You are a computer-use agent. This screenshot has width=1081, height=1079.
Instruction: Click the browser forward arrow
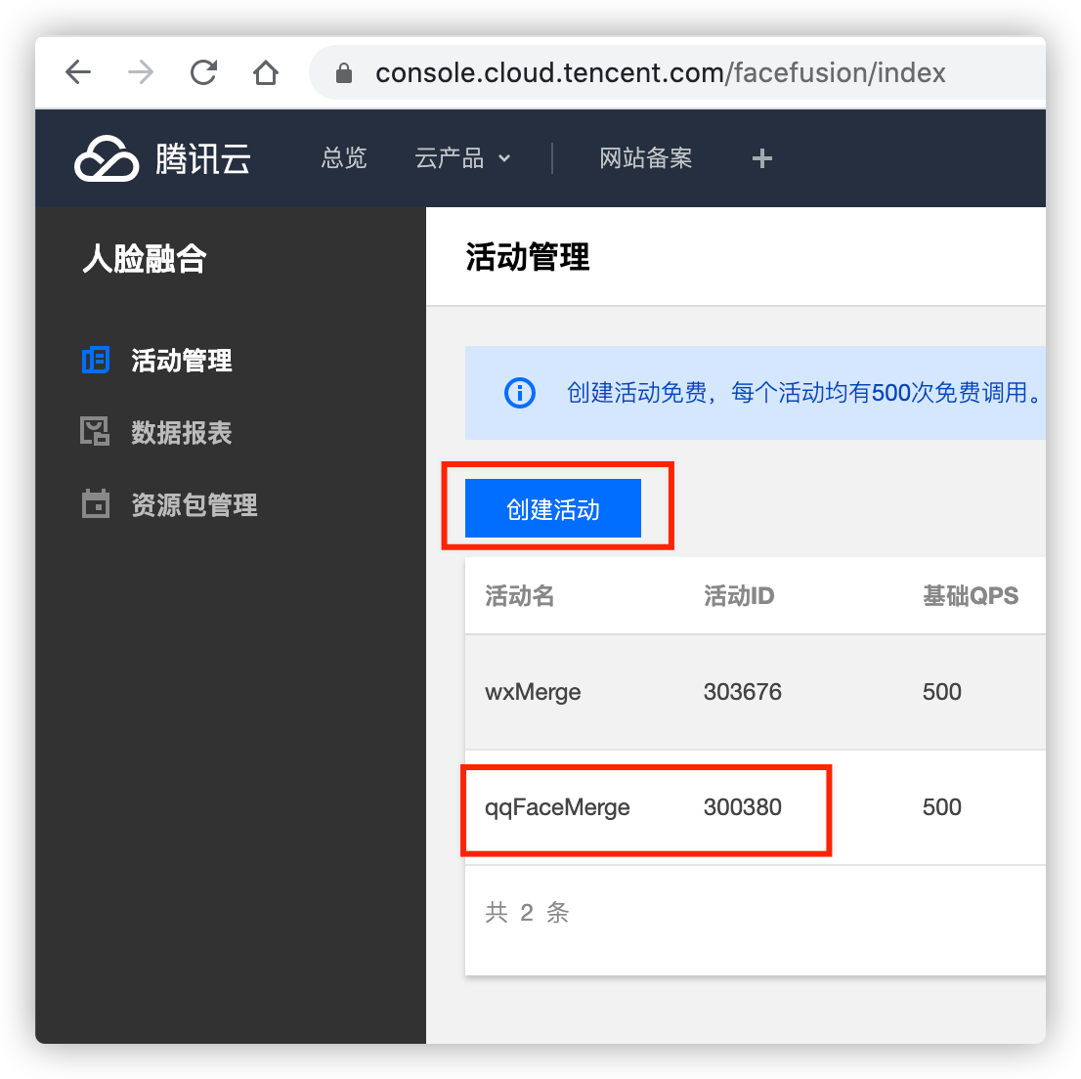tap(141, 71)
